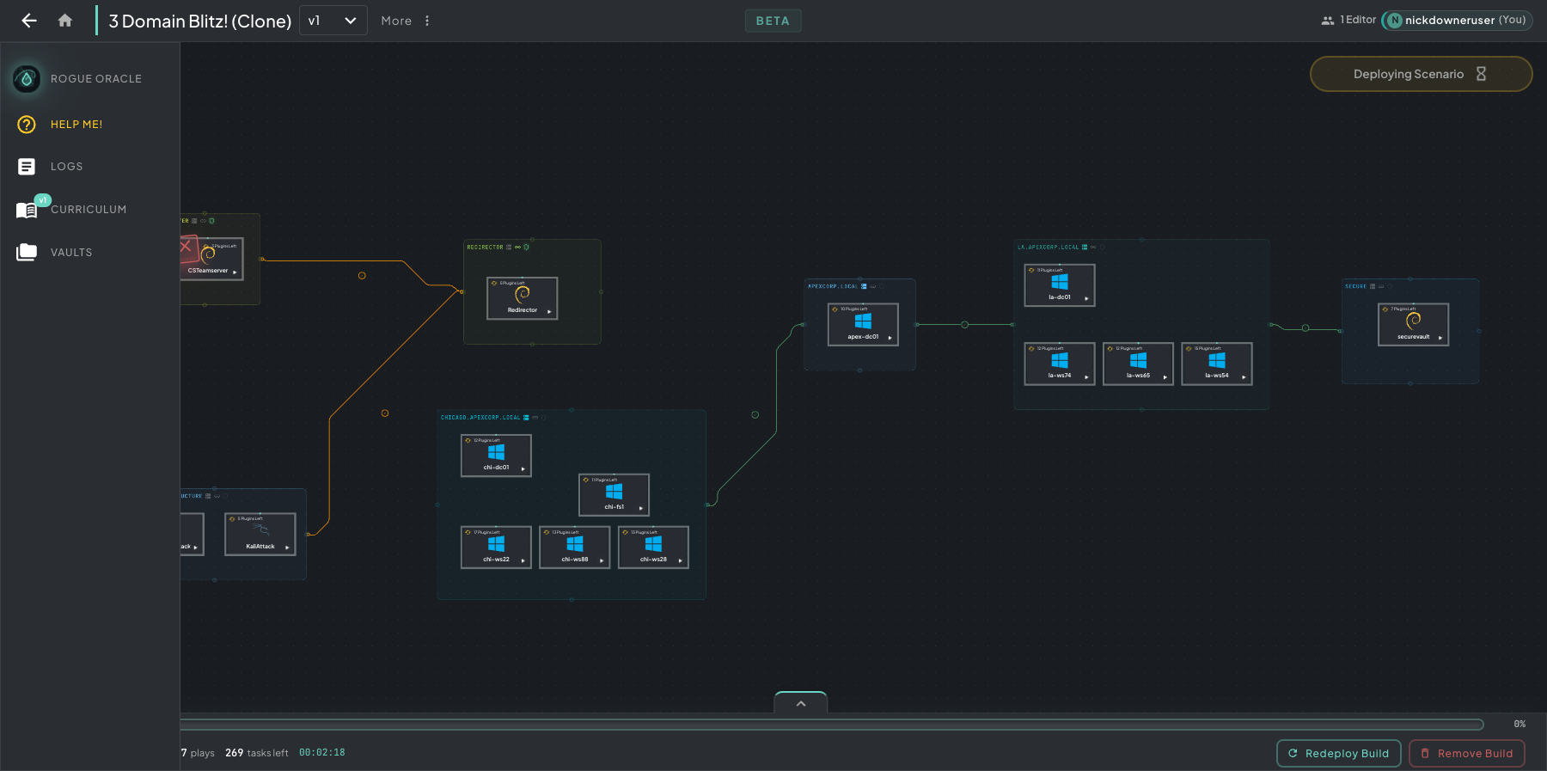Expand the Redirector node play arrow
The image size is (1547, 771).
(x=549, y=311)
